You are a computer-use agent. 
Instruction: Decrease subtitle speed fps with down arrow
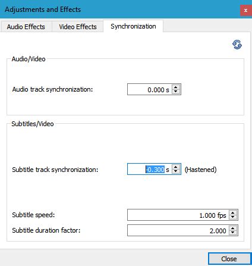233,217
